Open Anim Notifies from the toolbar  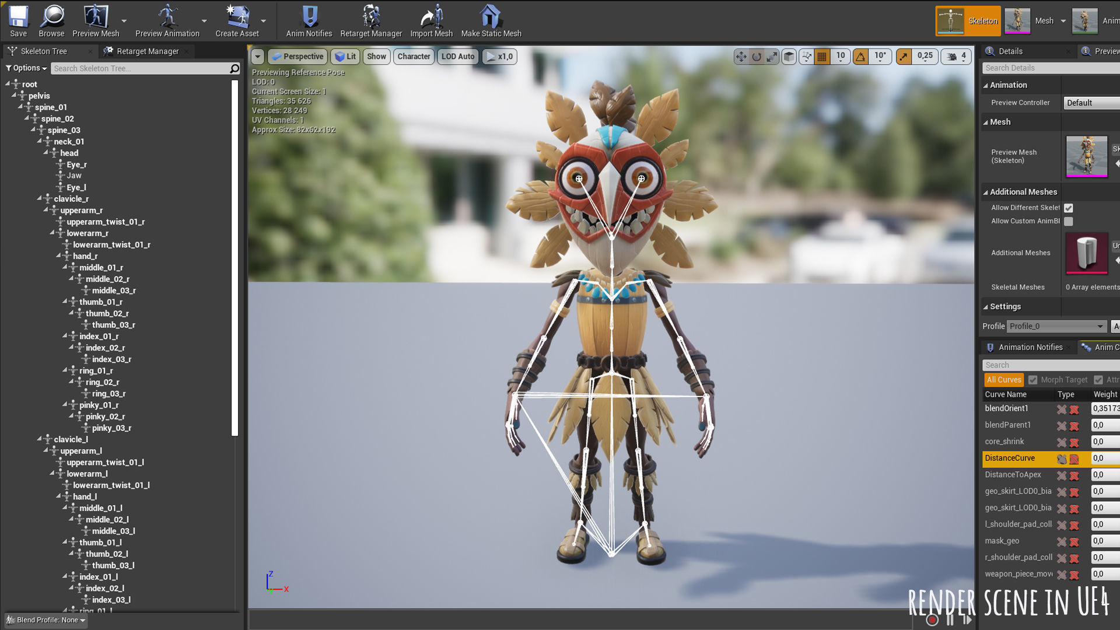click(x=309, y=21)
